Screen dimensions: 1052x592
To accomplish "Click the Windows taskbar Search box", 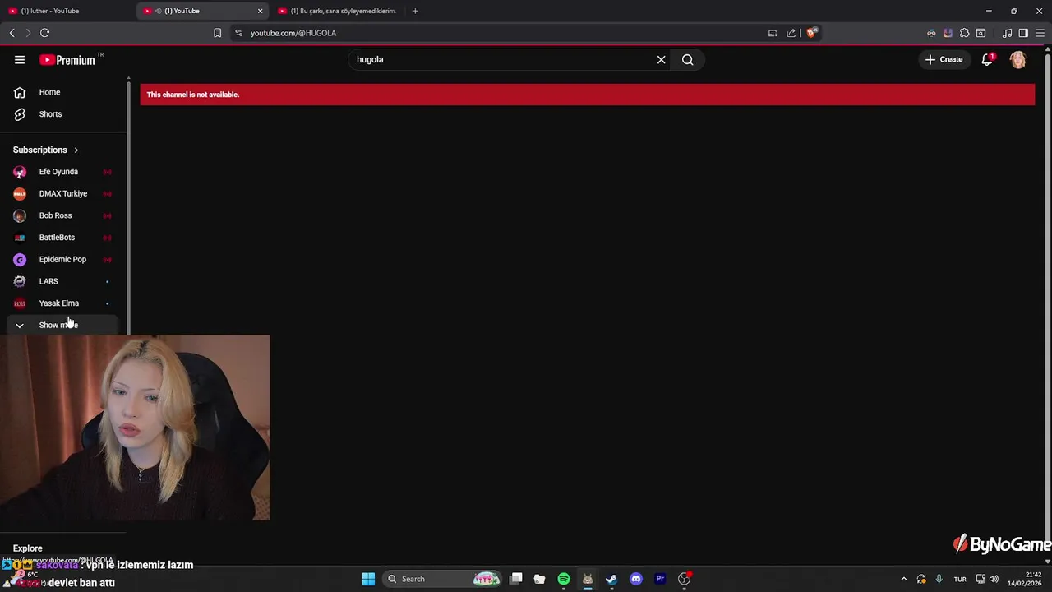I will click(x=444, y=579).
